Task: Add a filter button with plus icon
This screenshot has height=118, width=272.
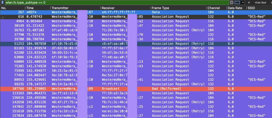Action: point(249,2)
